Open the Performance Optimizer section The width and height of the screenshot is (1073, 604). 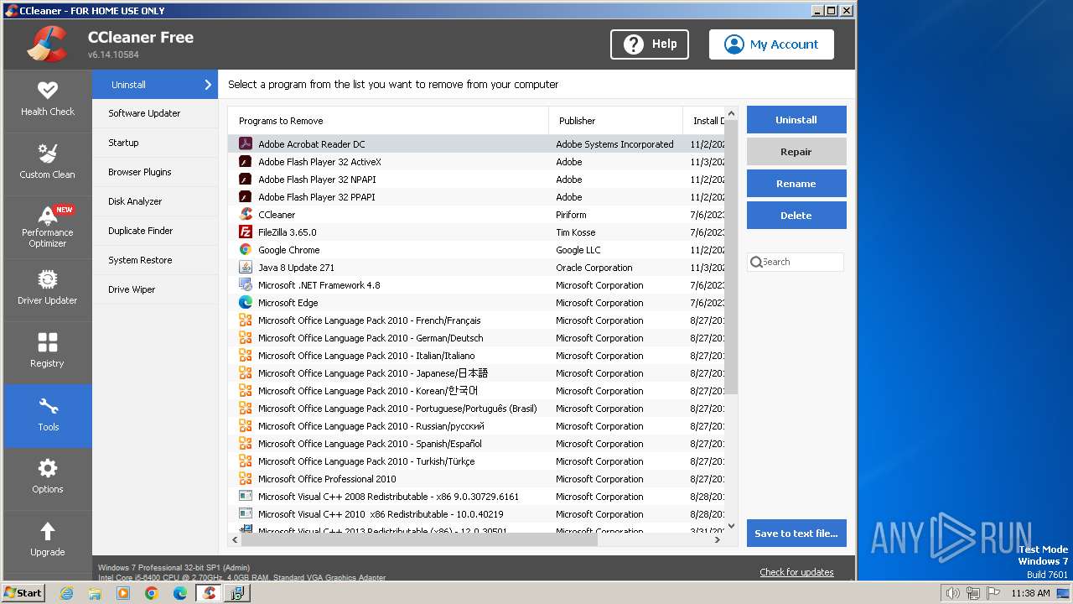[48, 226]
